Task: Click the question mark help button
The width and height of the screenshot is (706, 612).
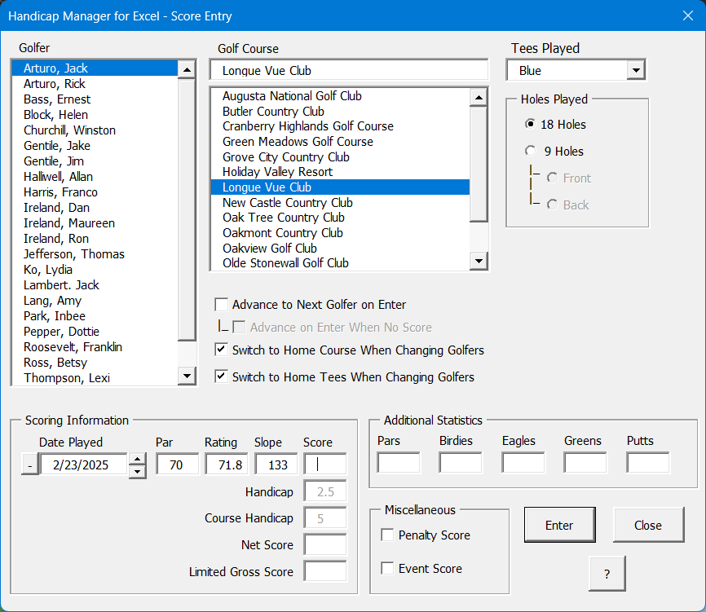Action: tap(607, 574)
